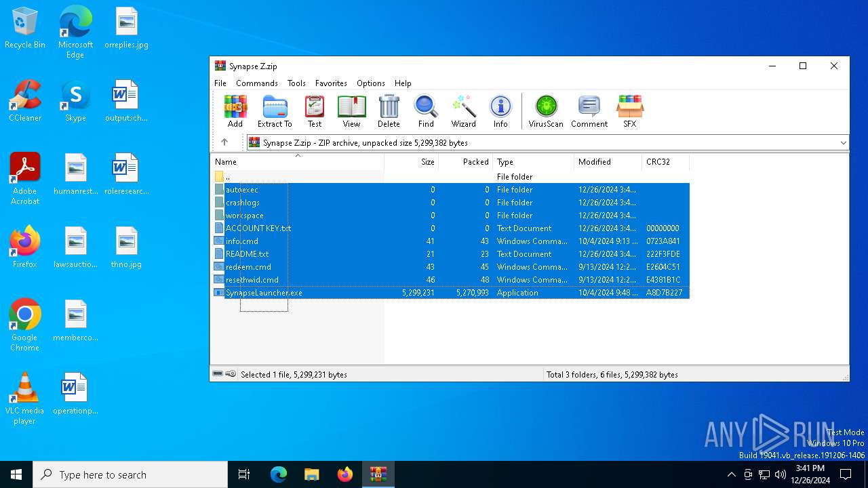
Task: Sort by CRC32 column header
Action: (x=665, y=162)
